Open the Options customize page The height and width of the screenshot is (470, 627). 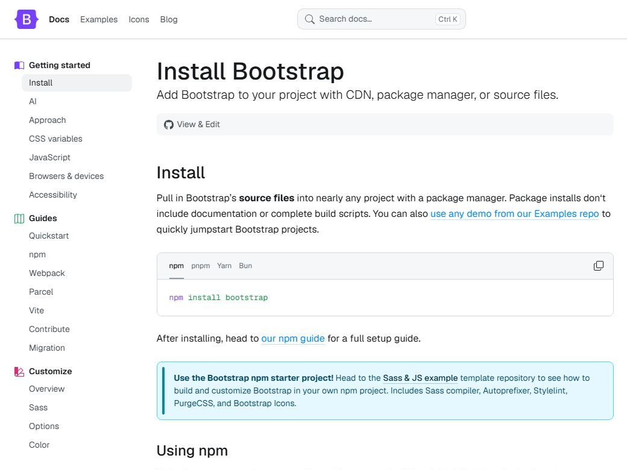44,426
